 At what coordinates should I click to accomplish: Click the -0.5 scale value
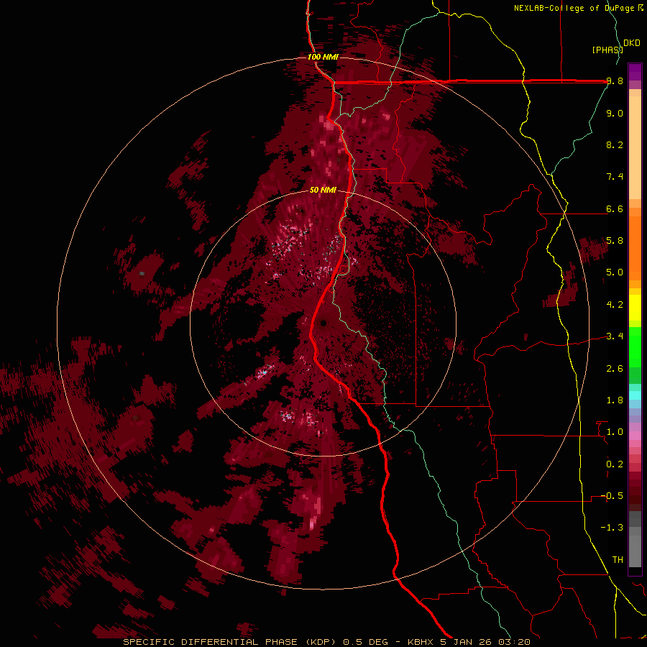click(612, 496)
